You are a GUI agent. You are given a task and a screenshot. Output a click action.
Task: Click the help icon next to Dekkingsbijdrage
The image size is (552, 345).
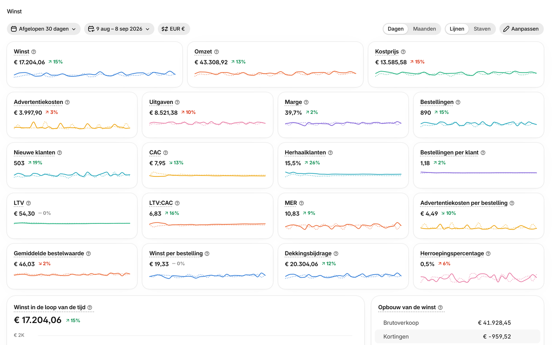(336, 254)
